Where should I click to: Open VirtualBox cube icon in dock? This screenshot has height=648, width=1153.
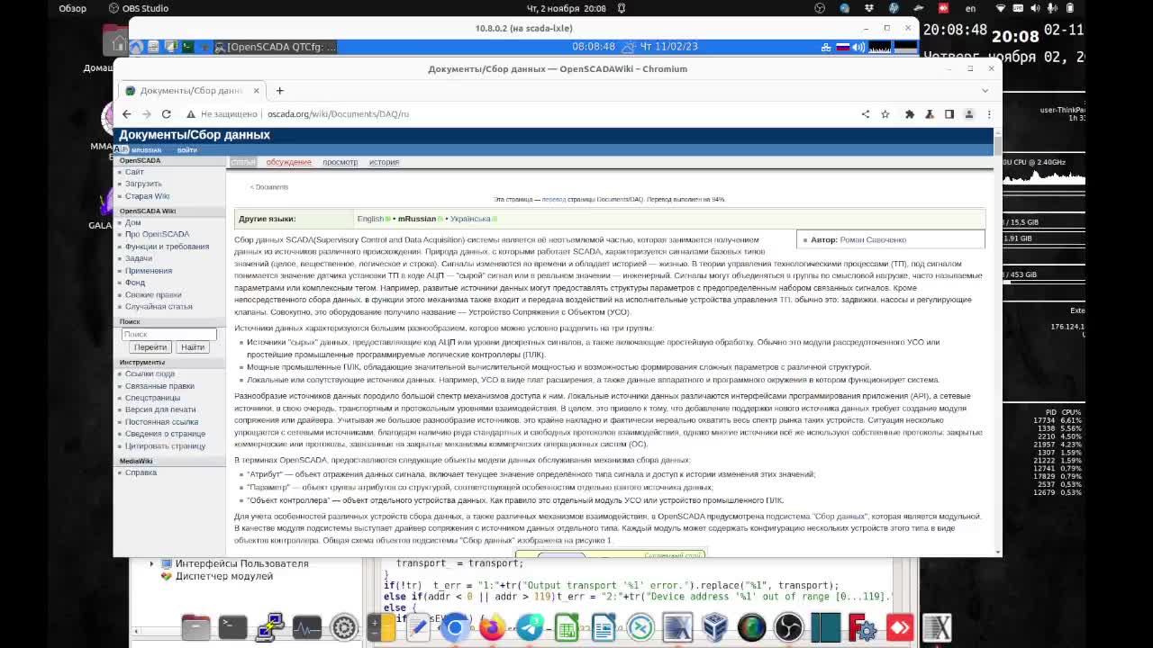[714, 627]
